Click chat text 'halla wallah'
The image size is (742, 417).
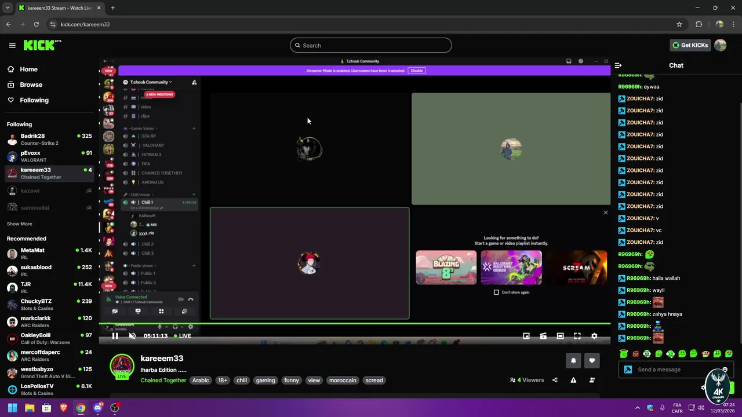[666, 278]
